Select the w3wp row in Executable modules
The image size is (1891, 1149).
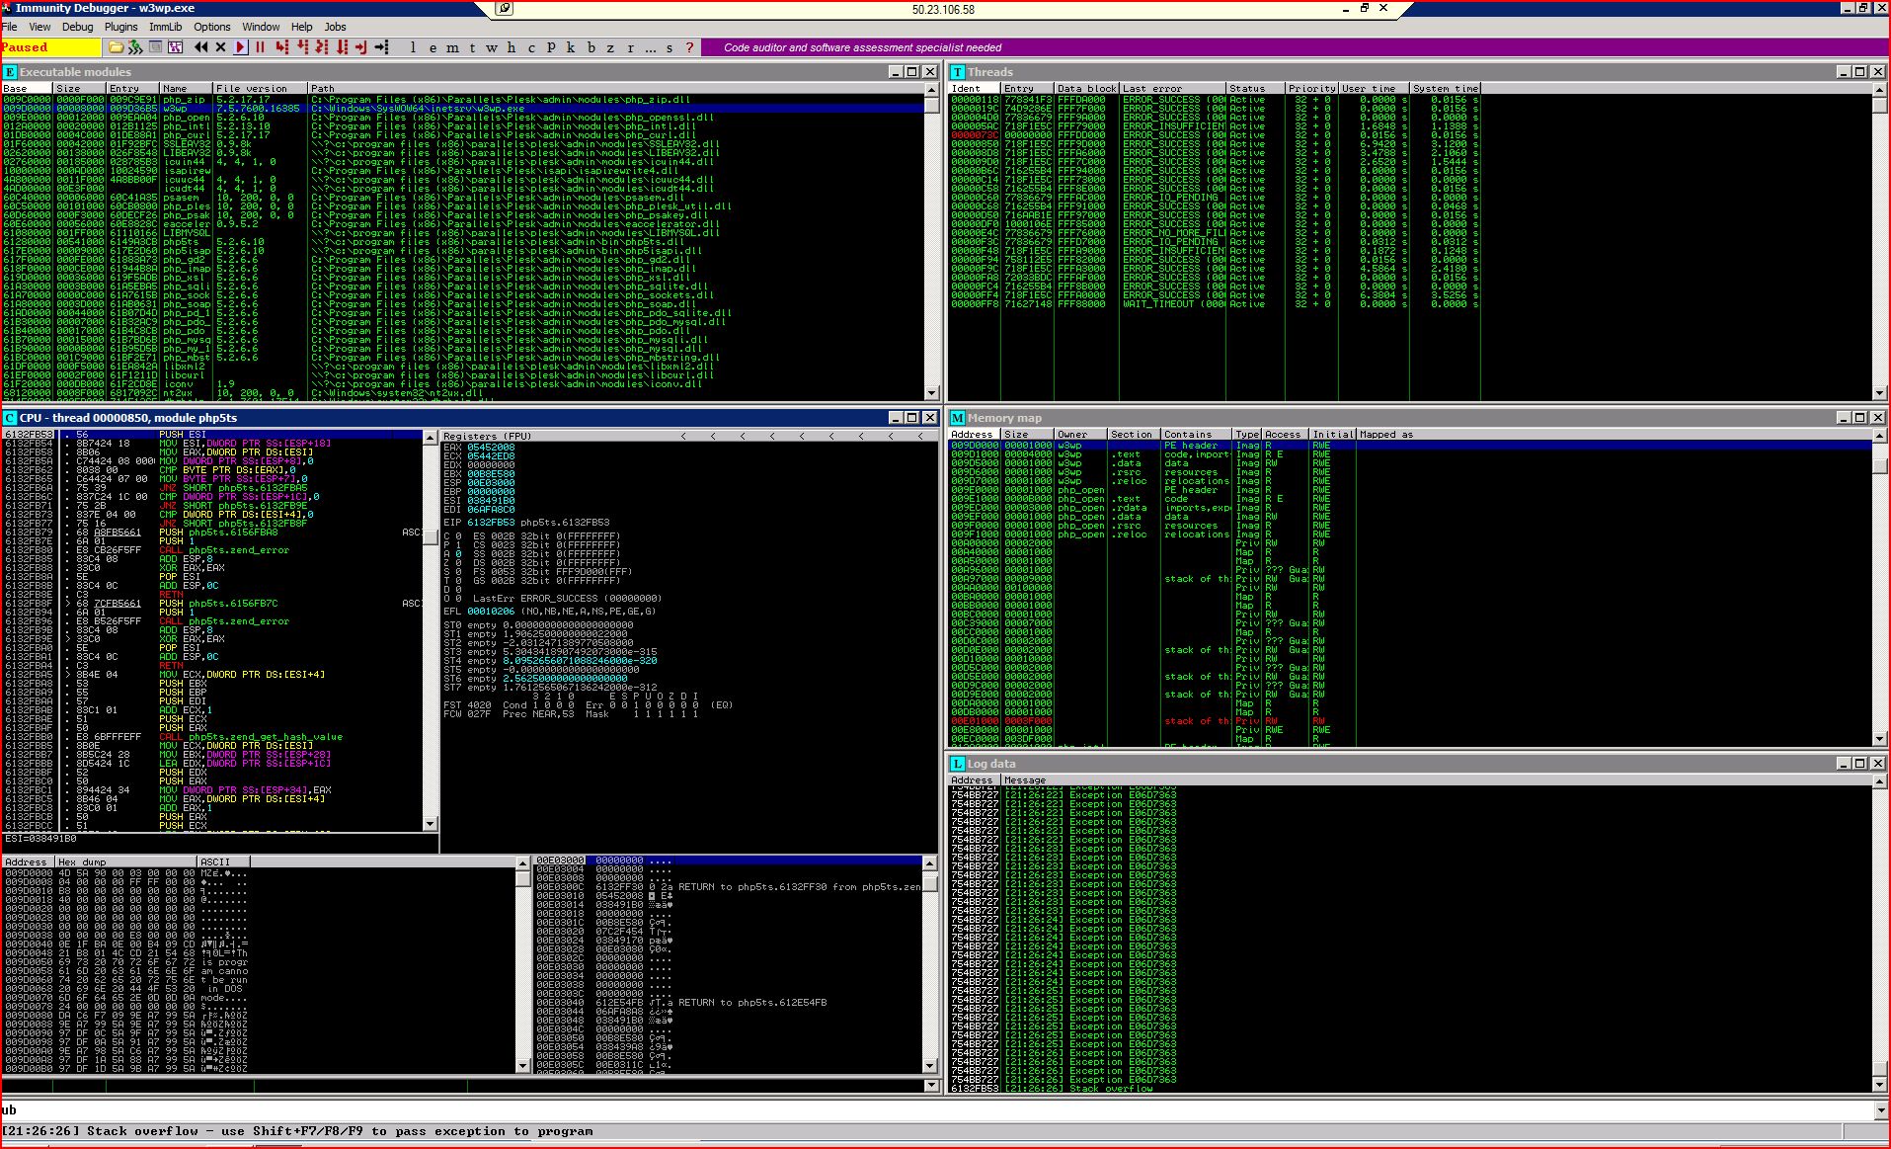(462, 108)
